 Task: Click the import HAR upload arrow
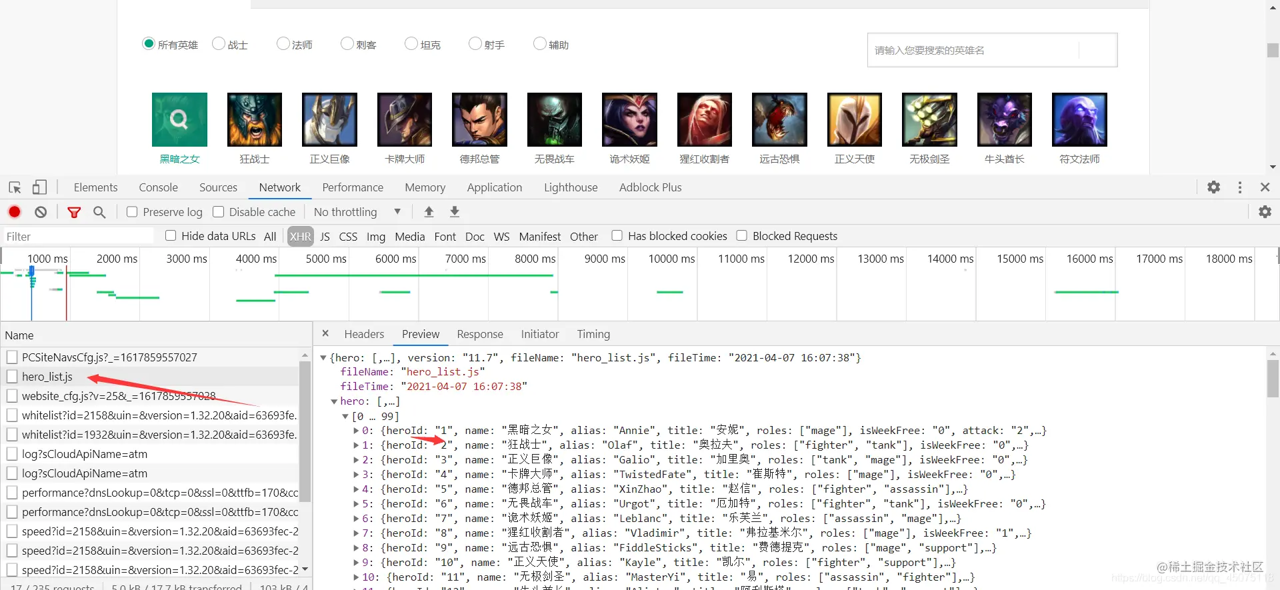click(429, 212)
